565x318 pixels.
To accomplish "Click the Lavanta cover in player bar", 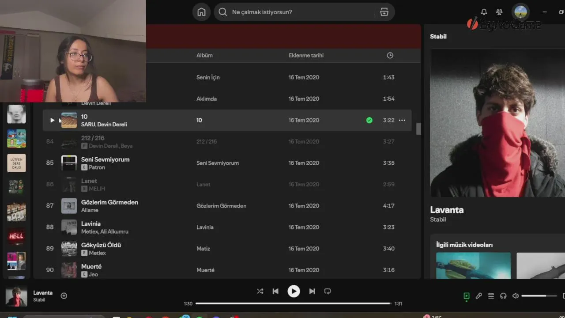I will click(16, 296).
